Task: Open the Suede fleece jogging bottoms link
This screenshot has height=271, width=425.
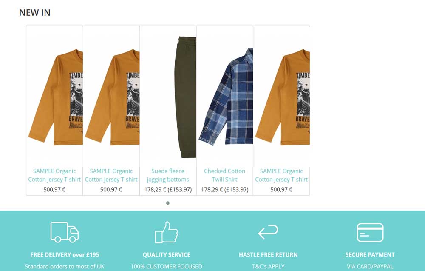Action: [x=168, y=175]
